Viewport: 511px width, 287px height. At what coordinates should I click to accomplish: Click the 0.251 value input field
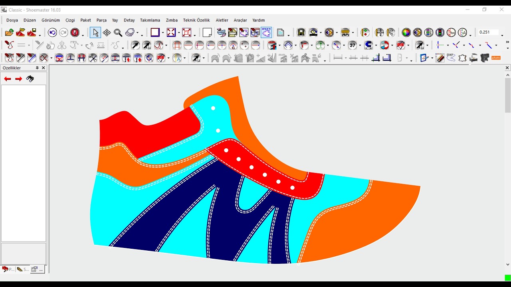point(488,32)
